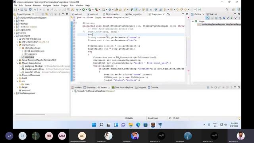Open the File menu
The width and height of the screenshot is (254, 143).
tap(15, 6)
